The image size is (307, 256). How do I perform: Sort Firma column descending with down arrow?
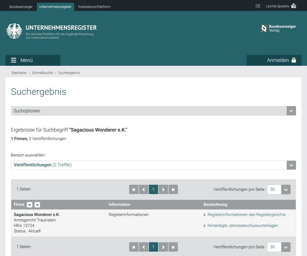tap(30, 205)
